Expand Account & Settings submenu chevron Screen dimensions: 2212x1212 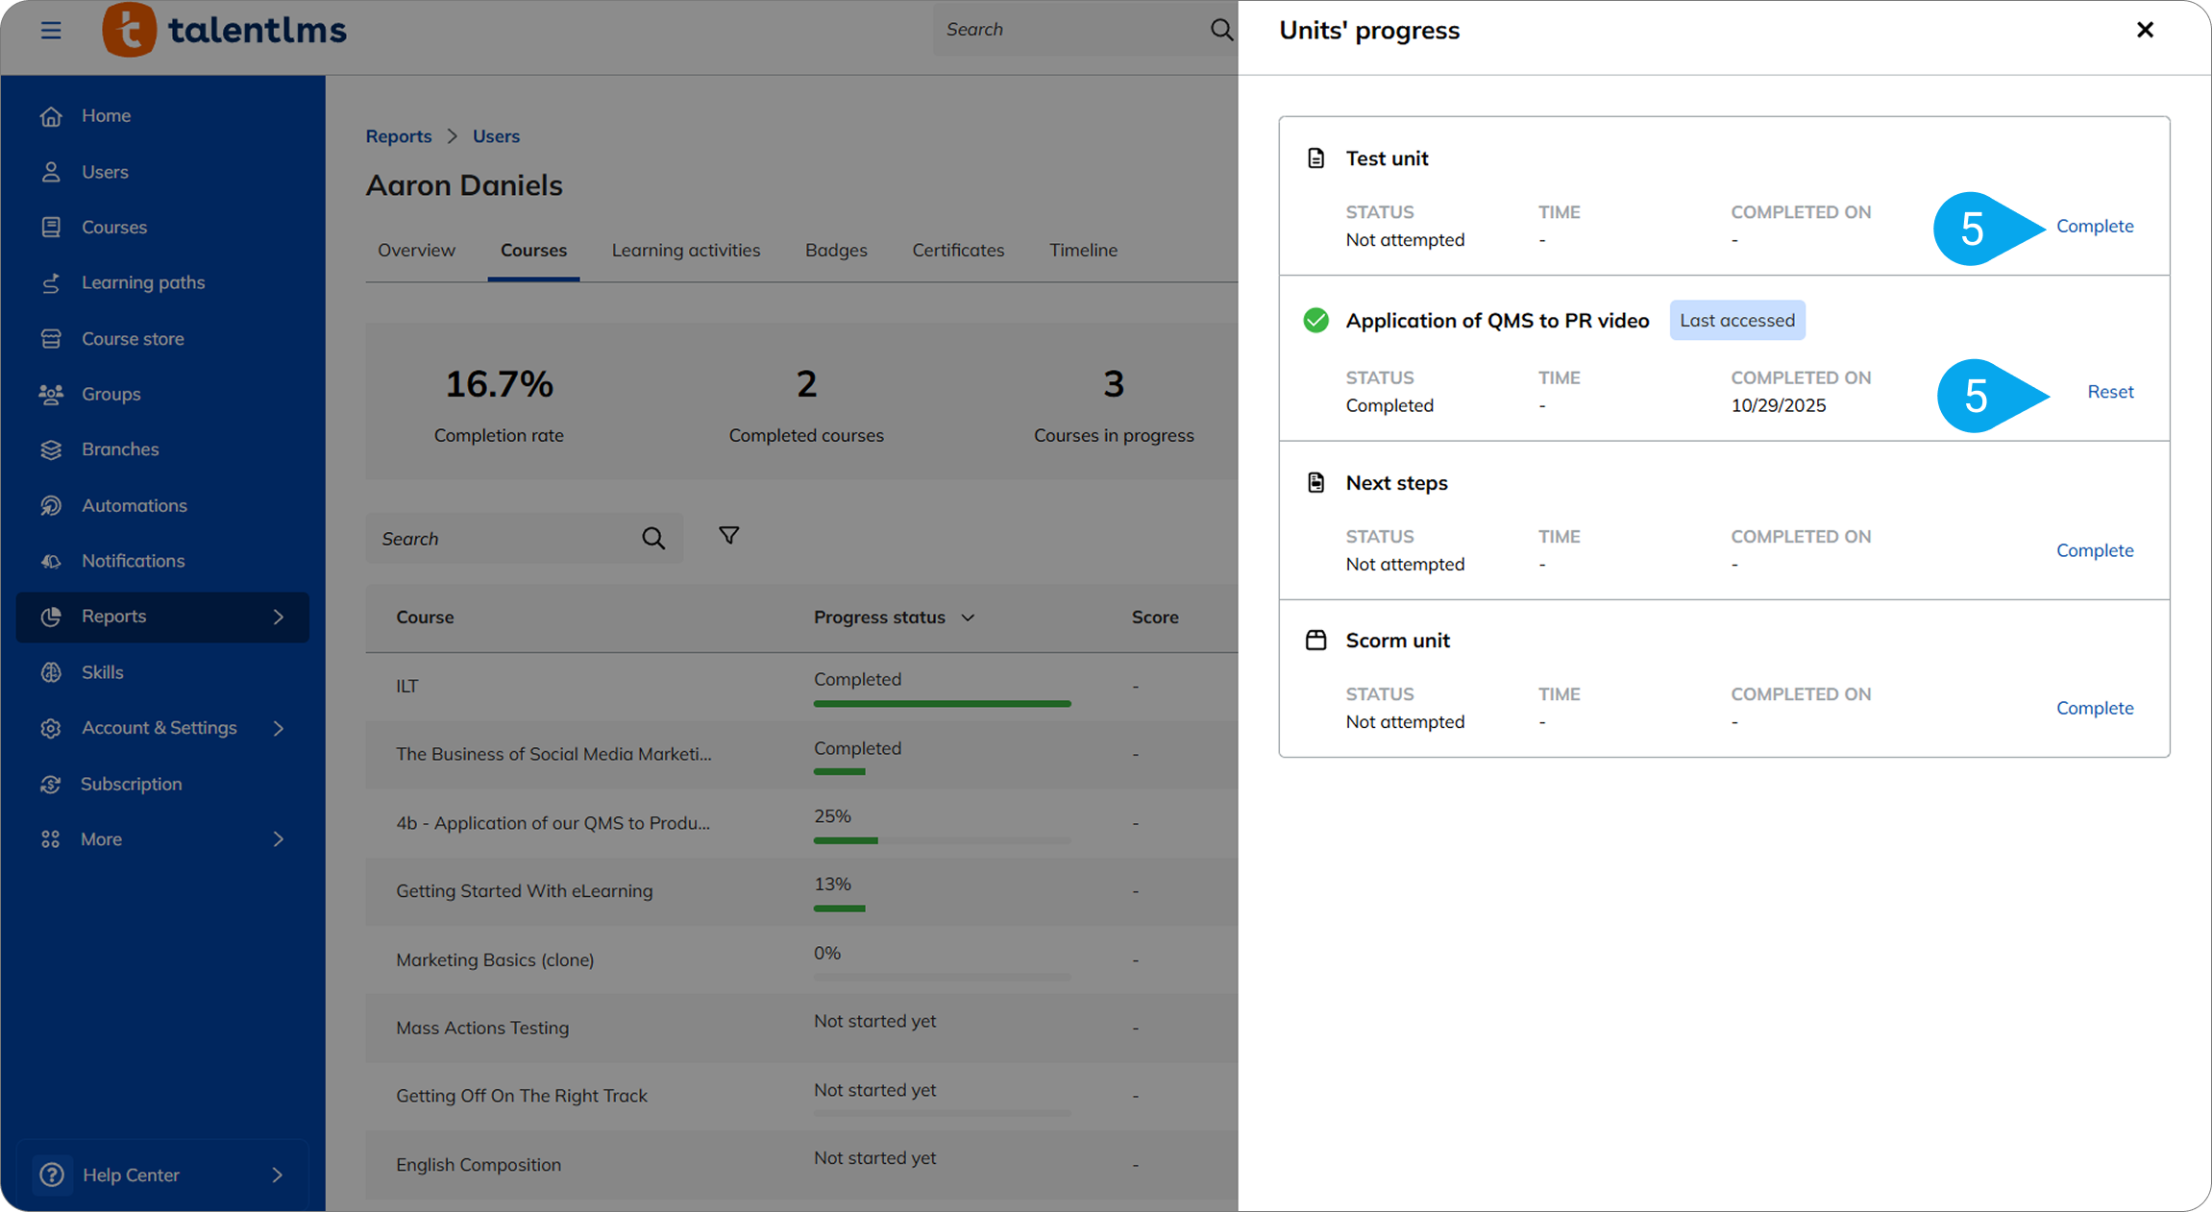tap(279, 728)
